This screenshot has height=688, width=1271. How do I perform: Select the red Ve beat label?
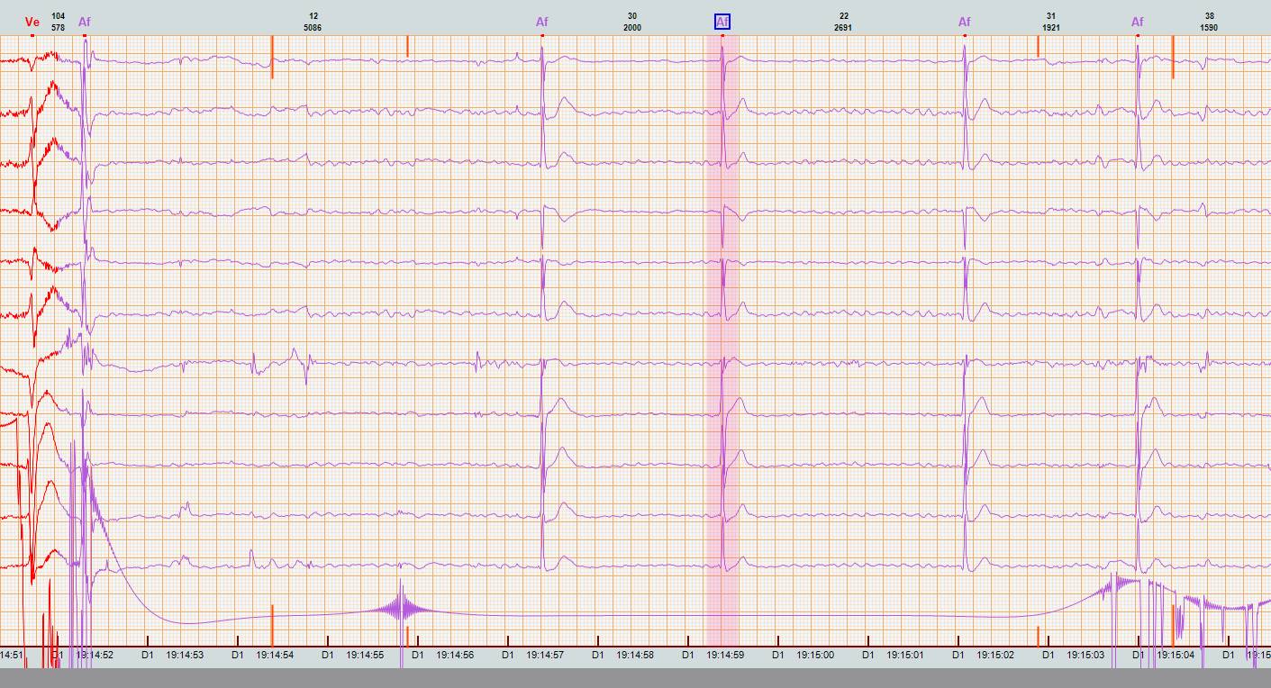pyautogui.click(x=32, y=23)
